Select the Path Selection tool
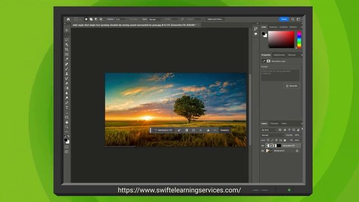This screenshot has height=202, width=359. [x=67, y=112]
